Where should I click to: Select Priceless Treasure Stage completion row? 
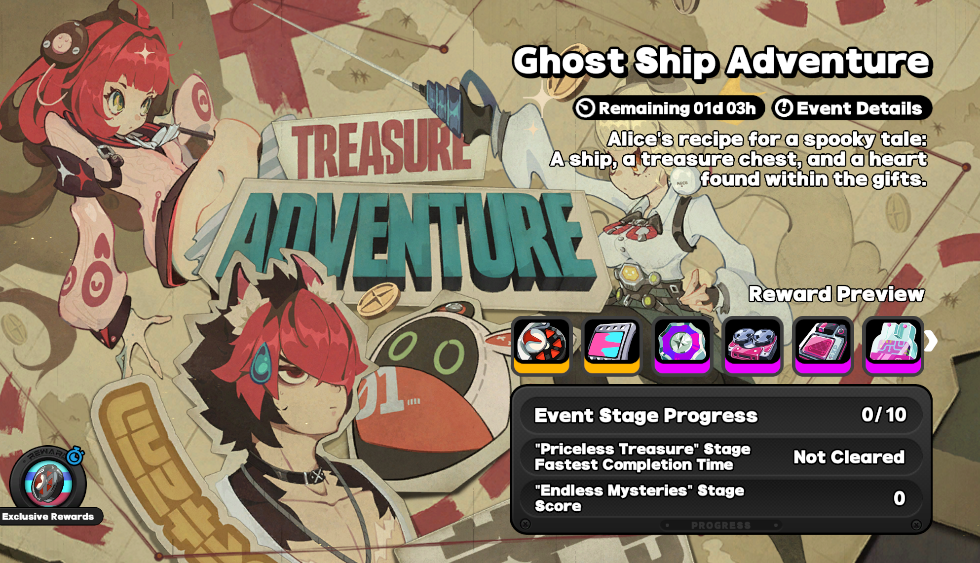tap(720, 457)
